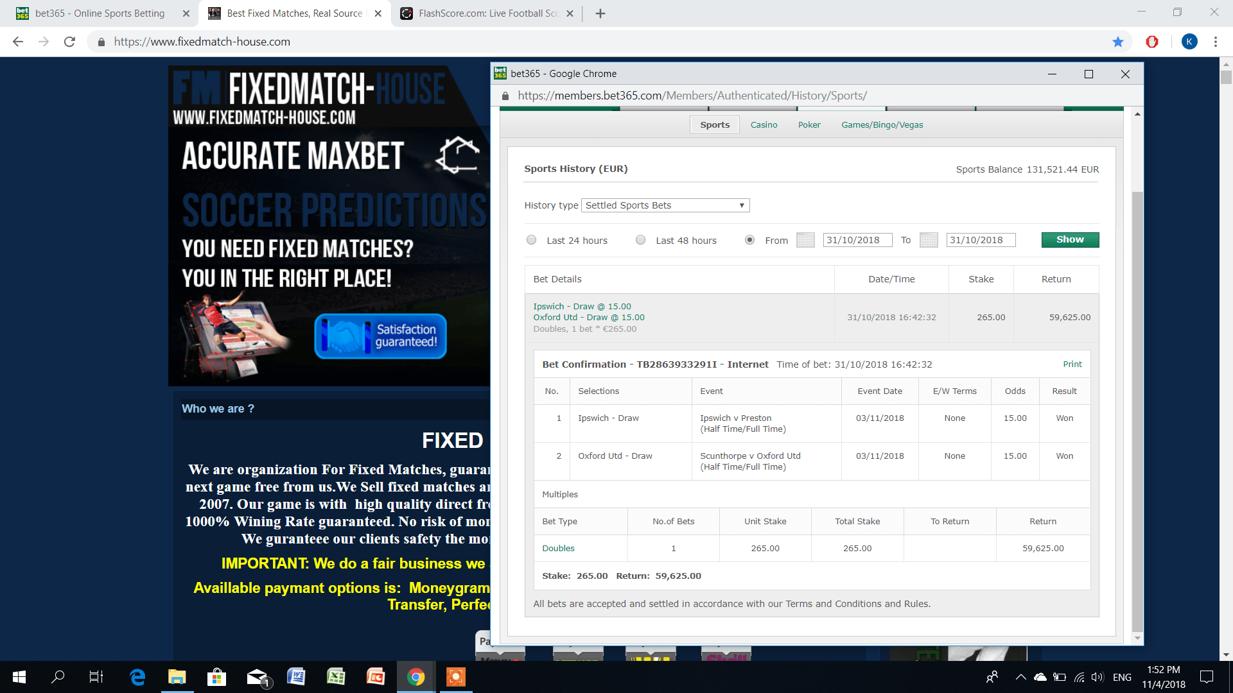Open Microsoft Store from taskbar
This screenshot has width=1233, height=693.
pyautogui.click(x=216, y=677)
